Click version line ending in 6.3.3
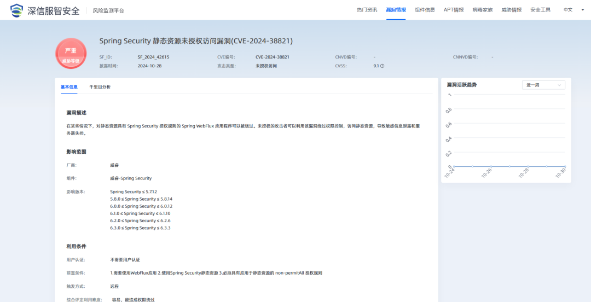 (140, 228)
